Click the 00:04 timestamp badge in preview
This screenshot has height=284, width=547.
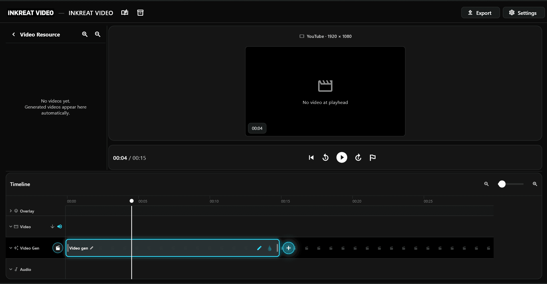pos(257,128)
